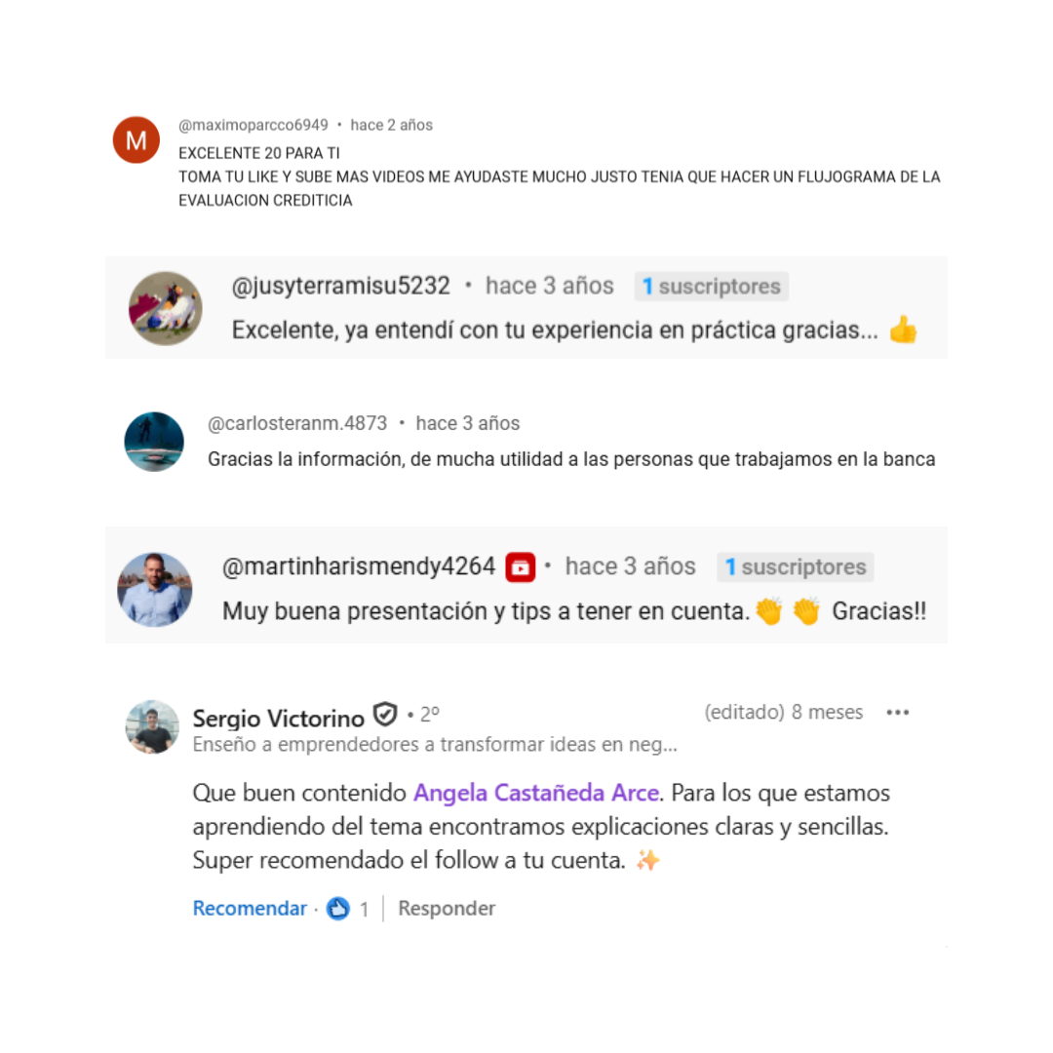Click carlosteranm.4873's round avatar
Viewport: 1053px width, 1053px height.
point(154,442)
